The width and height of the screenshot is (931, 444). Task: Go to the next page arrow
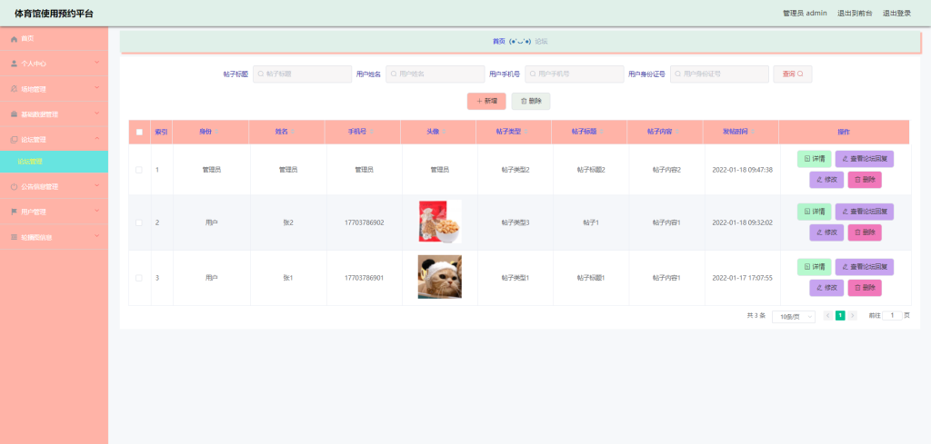pyautogui.click(x=853, y=315)
